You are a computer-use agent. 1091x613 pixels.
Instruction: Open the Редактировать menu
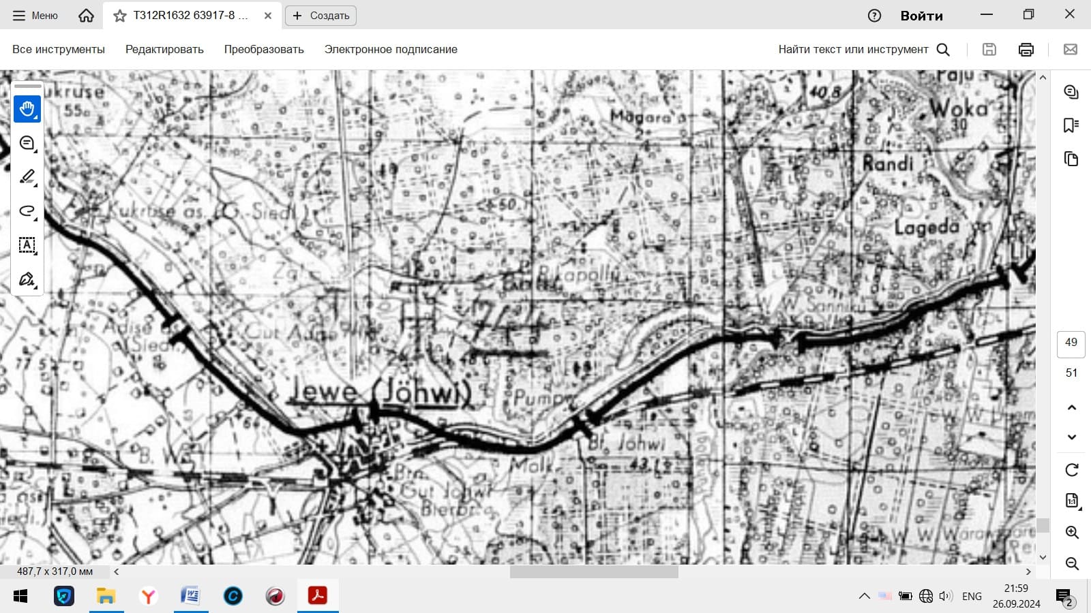[x=164, y=49]
